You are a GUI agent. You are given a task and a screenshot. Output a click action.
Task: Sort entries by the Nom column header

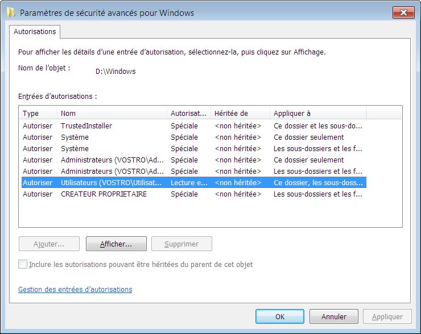click(112, 113)
